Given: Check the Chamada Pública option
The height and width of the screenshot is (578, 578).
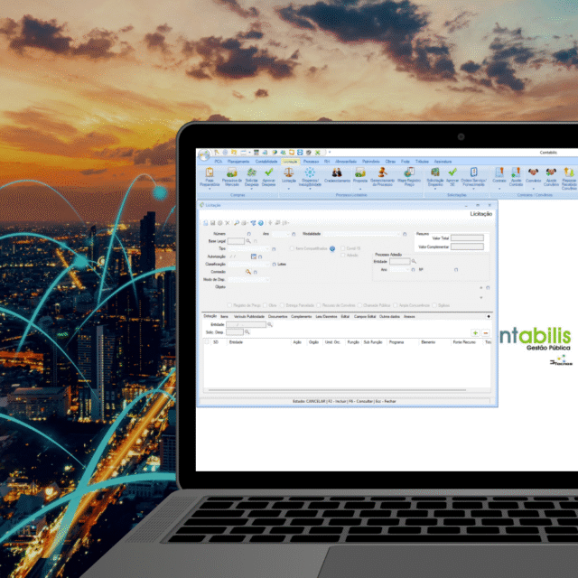Looking at the screenshot, I should click(359, 305).
